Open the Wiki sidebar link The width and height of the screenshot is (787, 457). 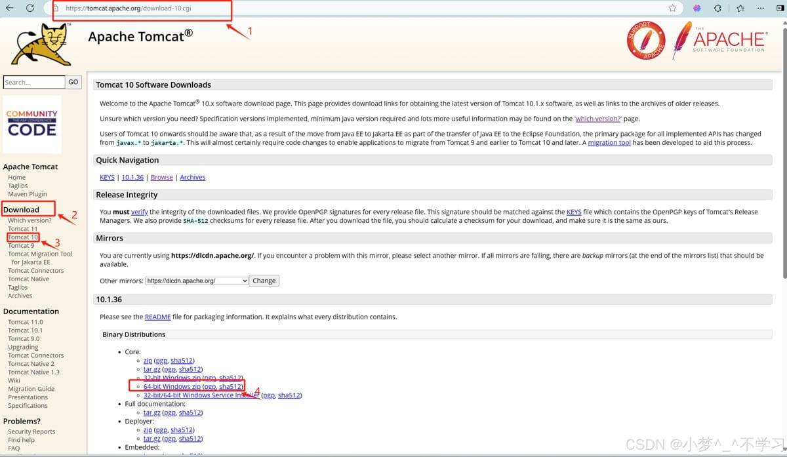[14, 380]
